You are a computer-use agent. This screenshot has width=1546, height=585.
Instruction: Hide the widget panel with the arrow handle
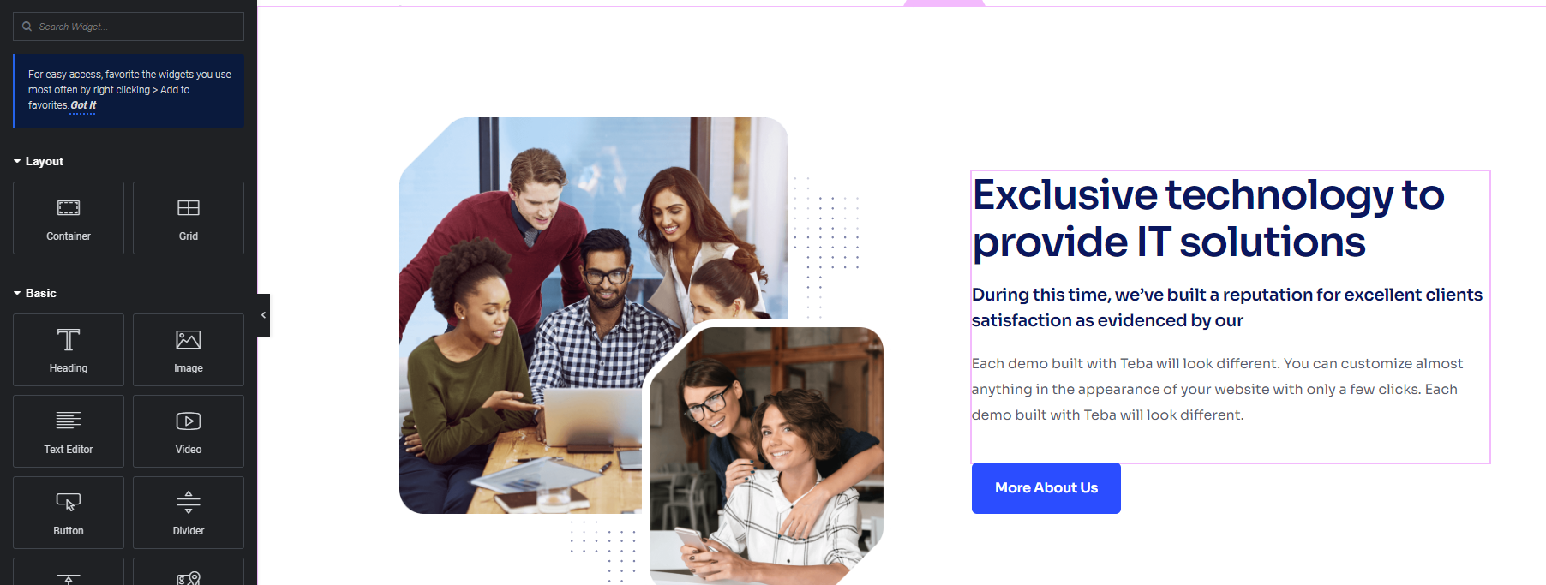click(x=263, y=315)
